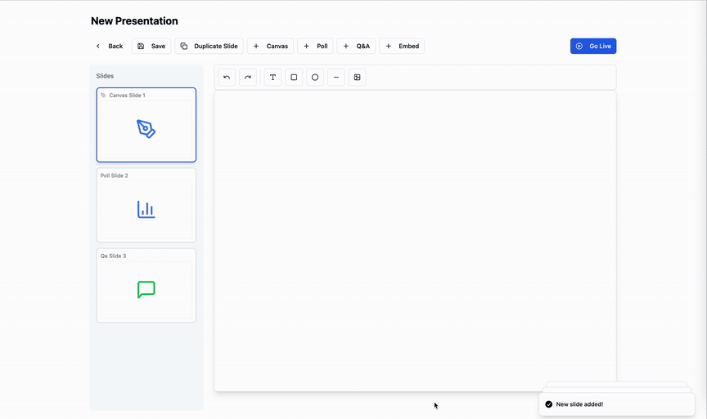Select the Line tool
Viewport: 707px width, 419px height.
[336, 78]
